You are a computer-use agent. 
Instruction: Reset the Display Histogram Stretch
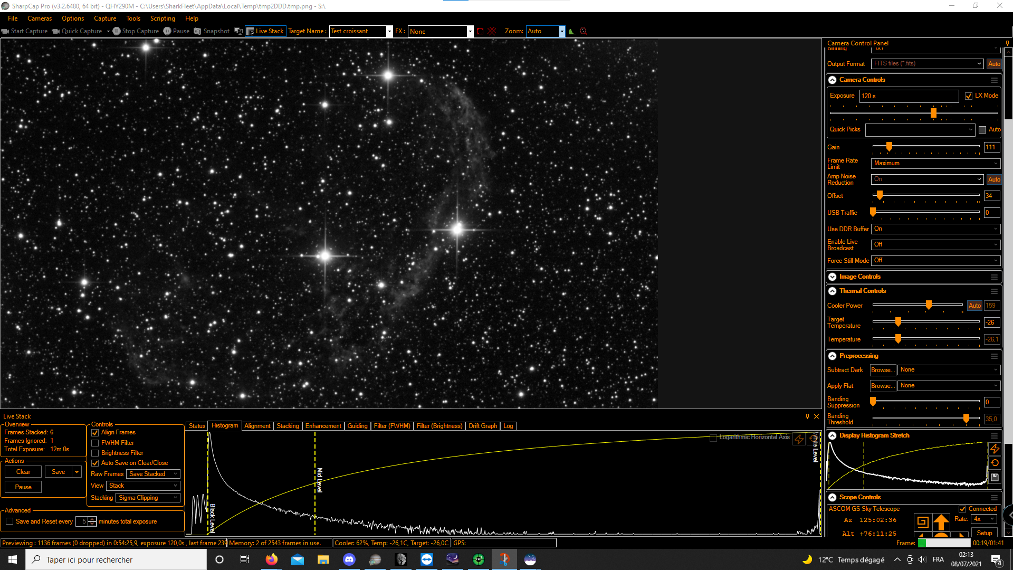995,463
